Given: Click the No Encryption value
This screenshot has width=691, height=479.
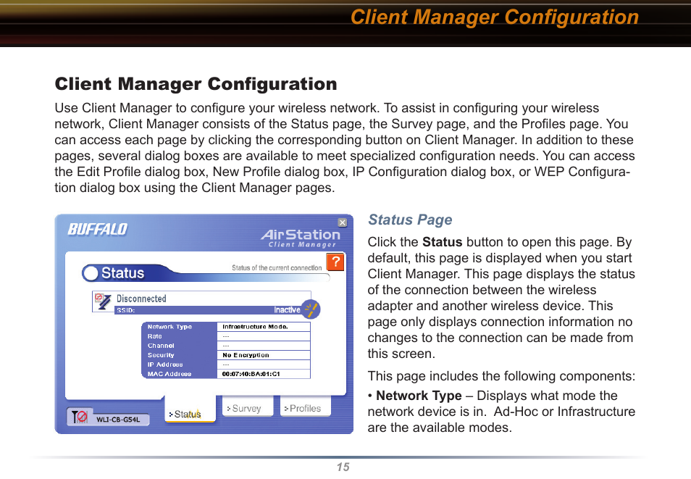Looking at the screenshot, I should click(x=246, y=355).
